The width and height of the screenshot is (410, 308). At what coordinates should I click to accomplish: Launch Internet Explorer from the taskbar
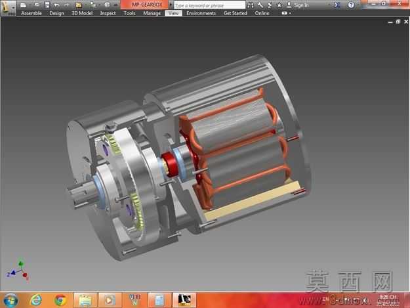tap(36, 300)
